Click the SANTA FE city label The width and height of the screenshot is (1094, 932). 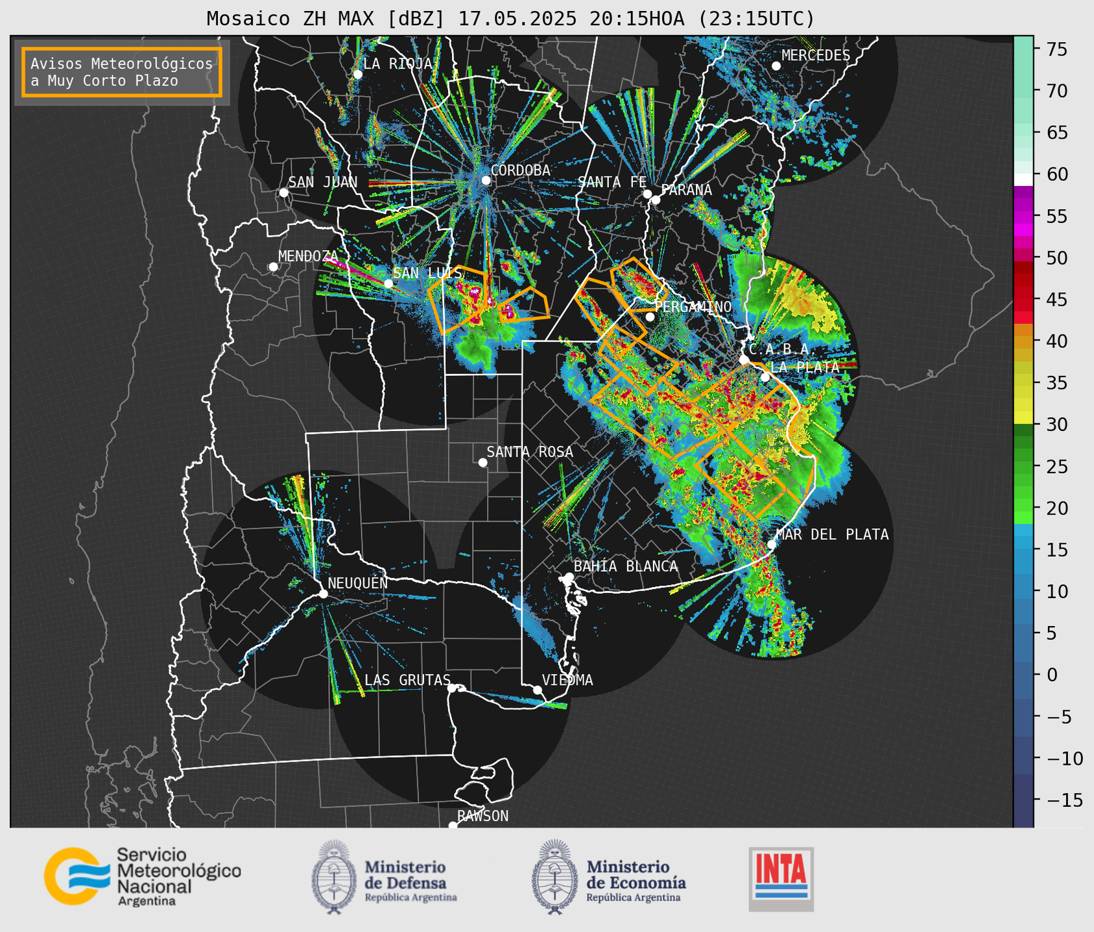[x=612, y=182]
